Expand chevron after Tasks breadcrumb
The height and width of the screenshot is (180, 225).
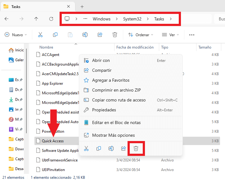tap(171, 19)
